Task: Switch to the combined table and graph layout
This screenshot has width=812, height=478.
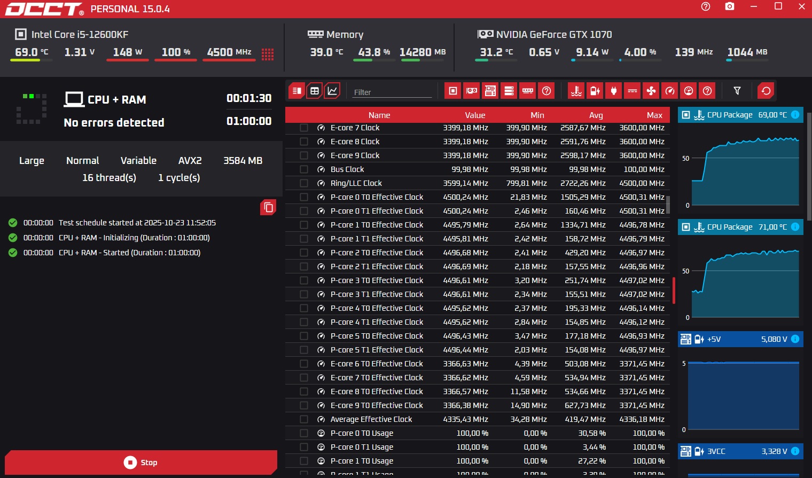Action: click(296, 91)
